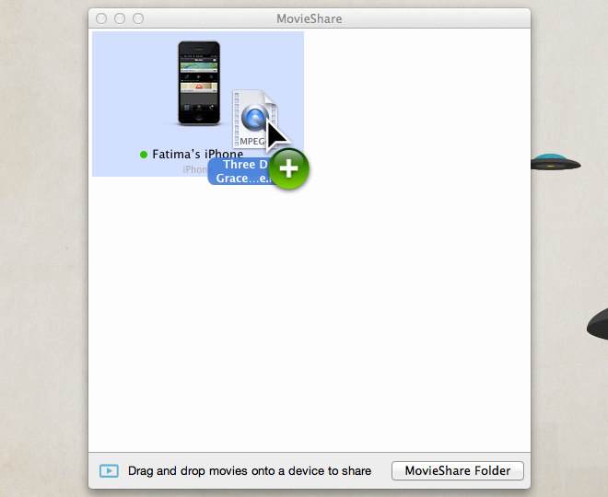The image size is (608, 497).
Task: Click the green online status dot
Action: (144, 155)
